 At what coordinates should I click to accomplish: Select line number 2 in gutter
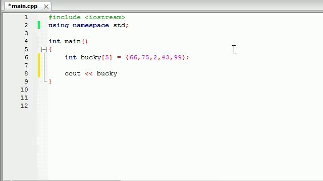[26, 25]
